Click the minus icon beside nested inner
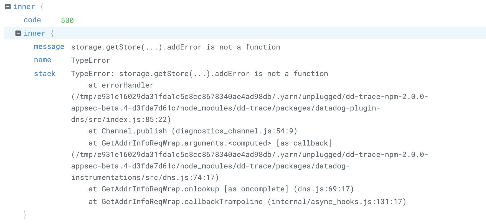This screenshot has width=486, height=224. [18, 33]
